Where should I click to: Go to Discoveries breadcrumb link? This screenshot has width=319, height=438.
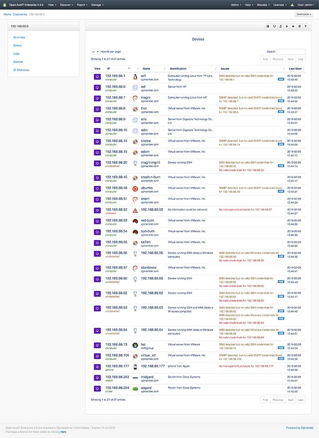pyautogui.click(x=20, y=14)
